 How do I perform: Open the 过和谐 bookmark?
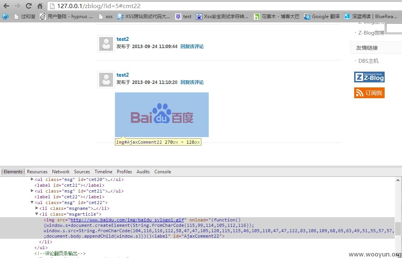(25, 17)
